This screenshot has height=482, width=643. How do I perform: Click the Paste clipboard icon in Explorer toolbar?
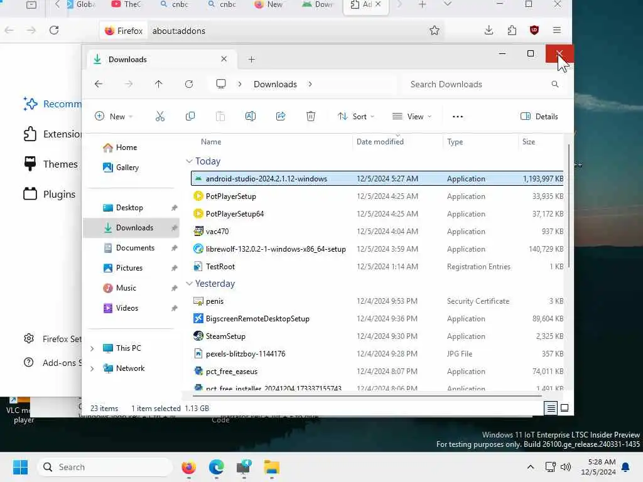pos(220,116)
